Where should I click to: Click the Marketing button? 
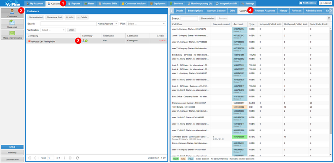[x=12, y=153]
